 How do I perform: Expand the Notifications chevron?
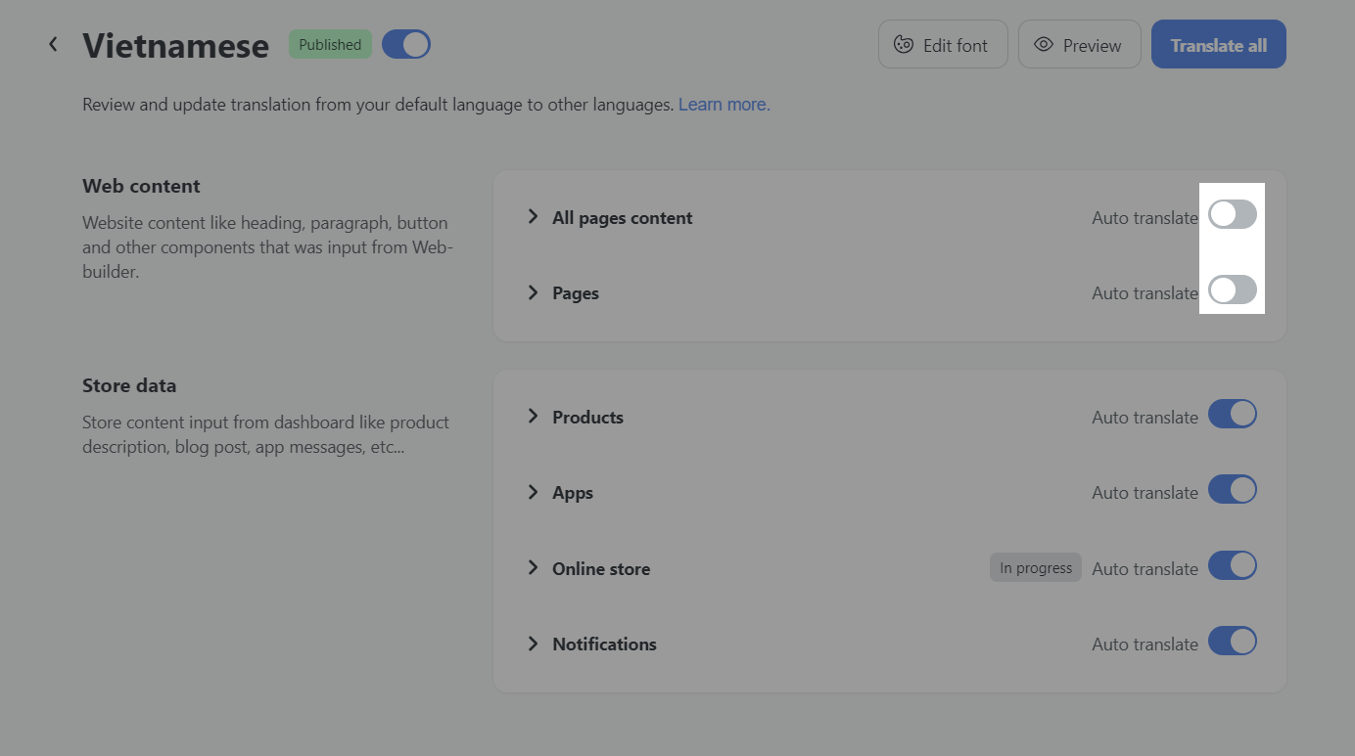533,644
